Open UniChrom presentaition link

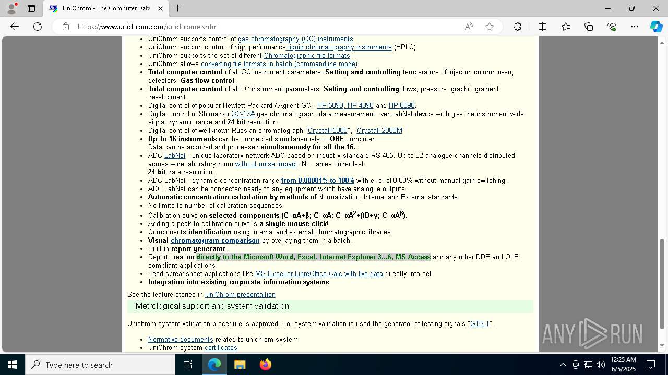pos(240,295)
